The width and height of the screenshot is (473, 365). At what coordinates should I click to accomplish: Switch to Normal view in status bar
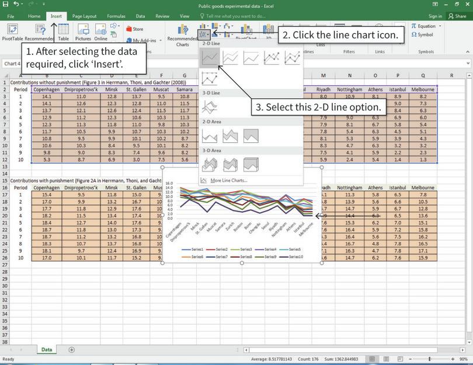(372, 359)
